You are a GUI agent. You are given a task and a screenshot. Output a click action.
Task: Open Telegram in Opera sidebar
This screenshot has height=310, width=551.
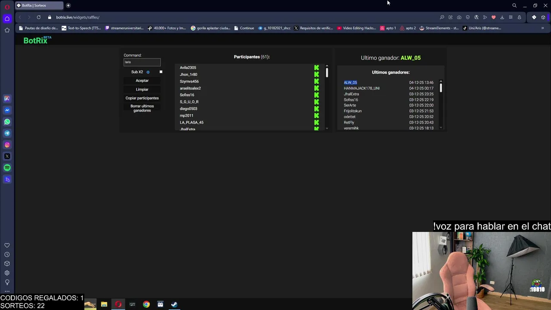pyautogui.click(x=7, y=133)
